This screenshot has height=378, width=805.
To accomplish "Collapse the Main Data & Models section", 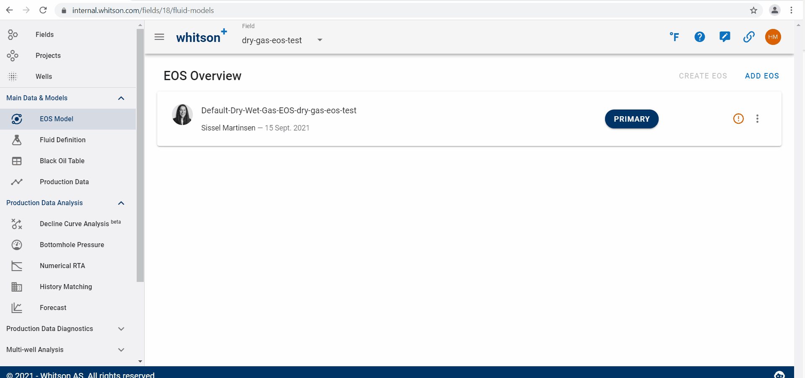I will pos(121,98).
